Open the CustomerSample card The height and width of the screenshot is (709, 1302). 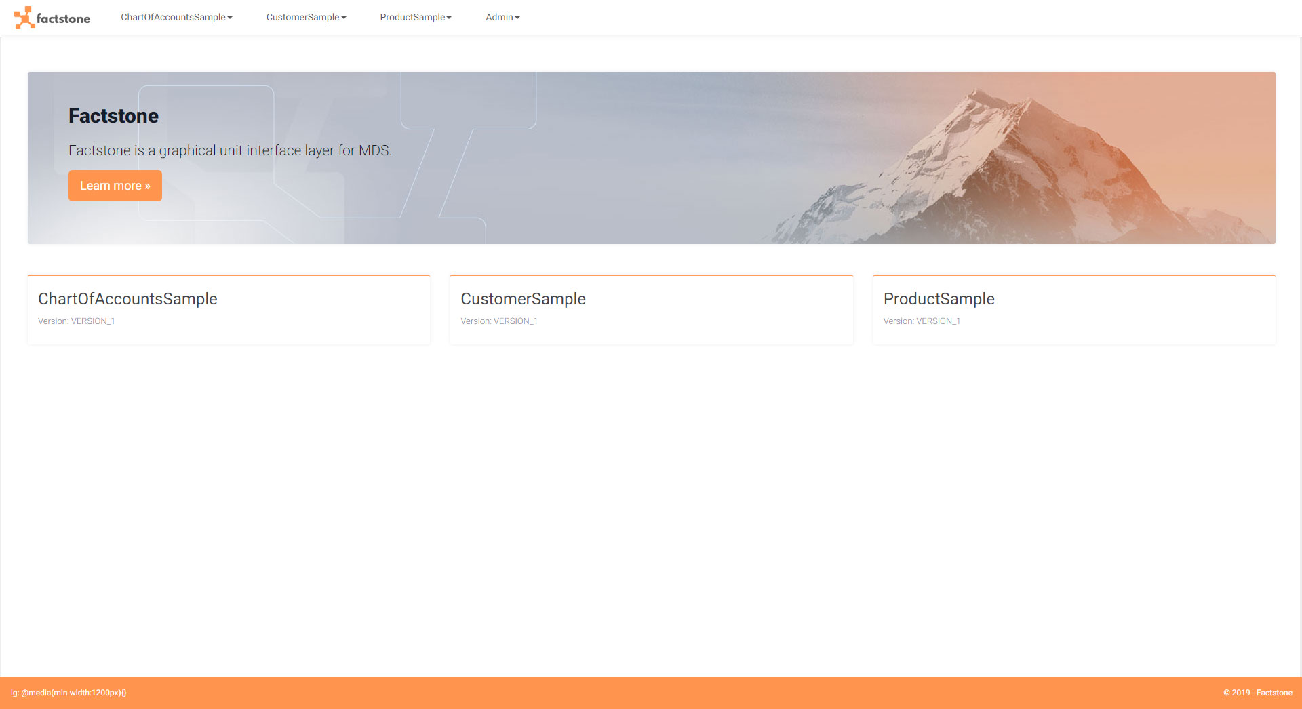[x=651, y=309]
